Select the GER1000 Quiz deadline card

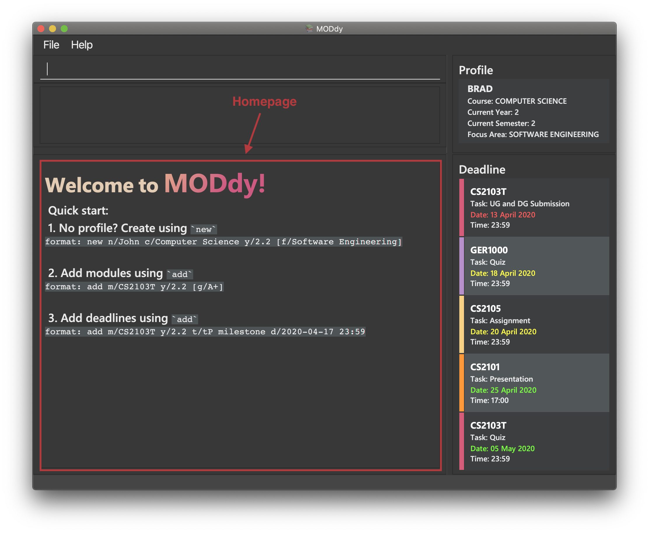[x=534, y=266]
